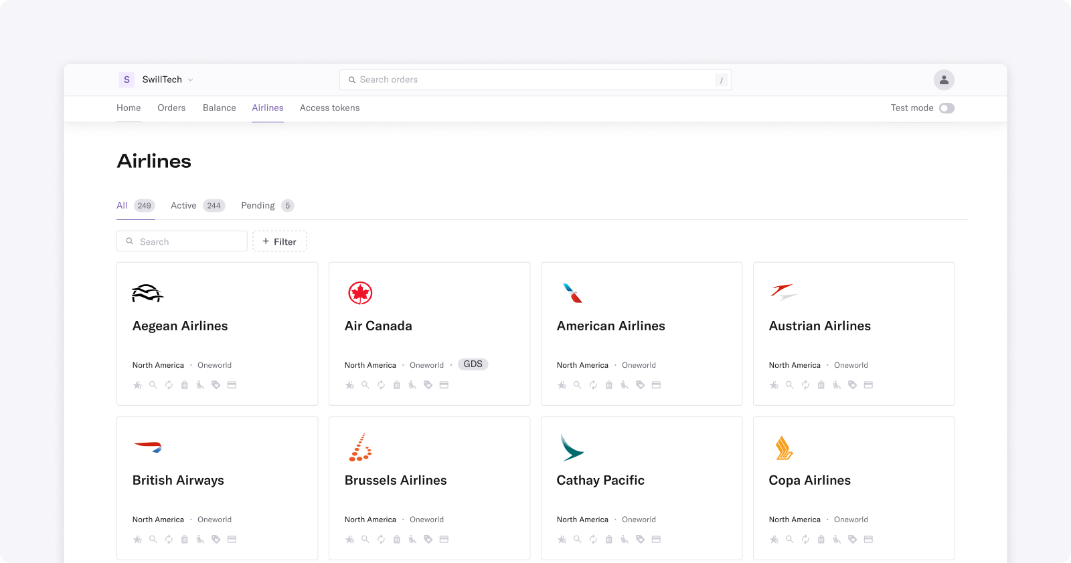Open Cathay Pacific card title
The width and height of the screenshot is (1071, 563).
[x=600, y=481]
